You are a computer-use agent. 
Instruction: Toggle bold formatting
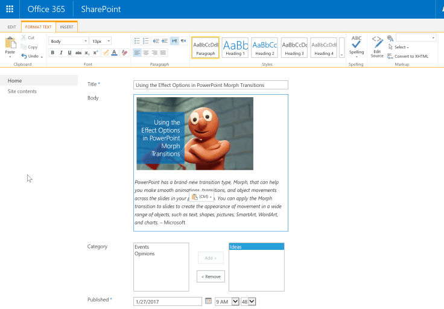coord(52,53)
